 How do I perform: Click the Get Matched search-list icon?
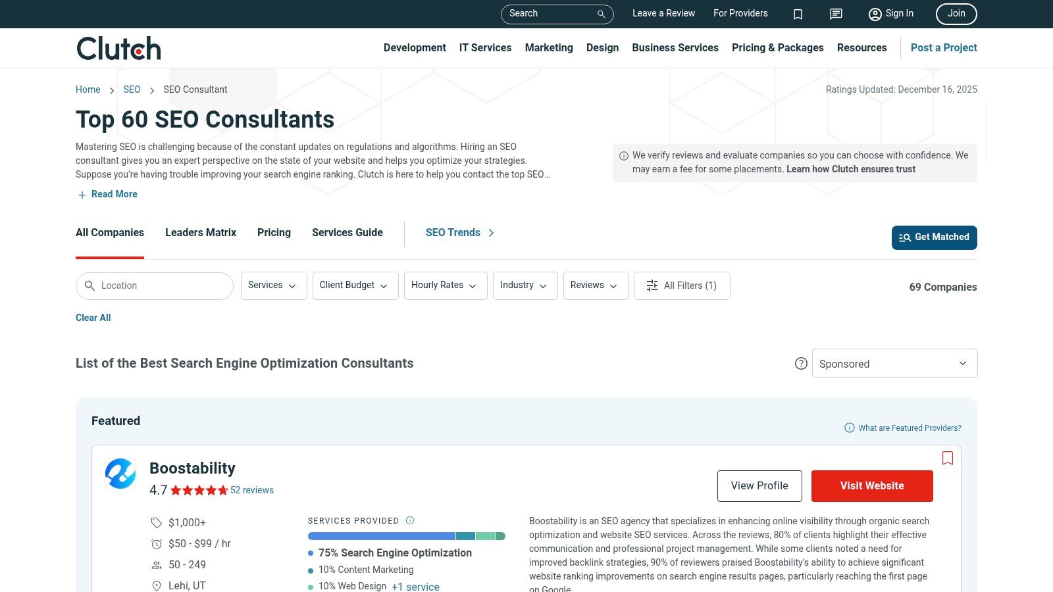pos(905,237)
